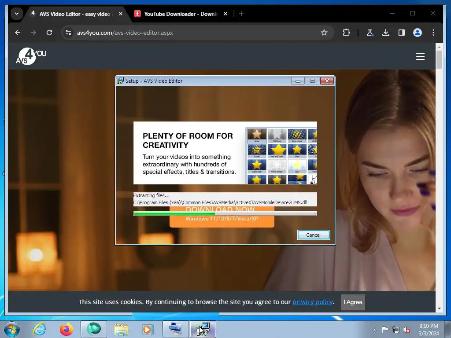451x338 pixels.
Task: Open Windows Media Player from taskbar
Action: 148,329
